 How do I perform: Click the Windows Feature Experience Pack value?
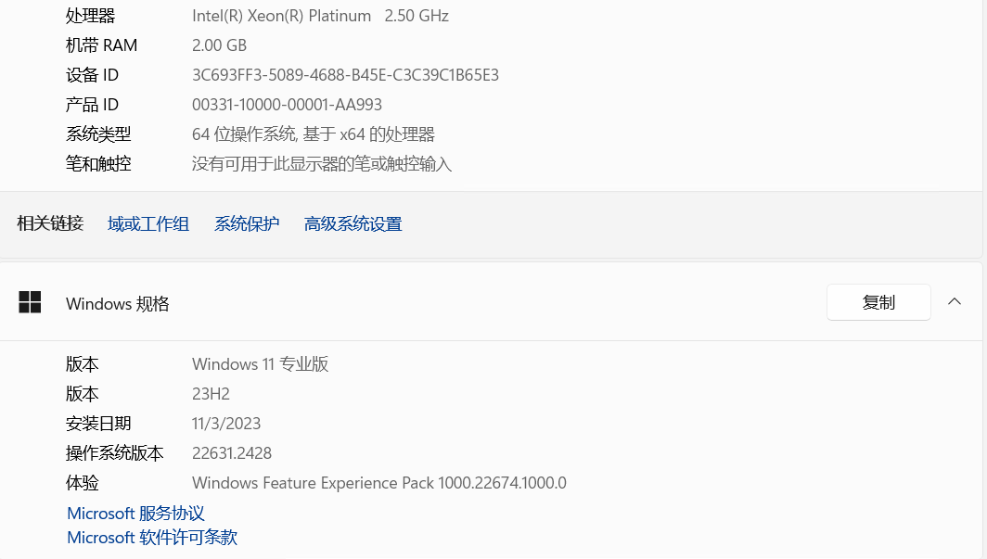tap(378, 483)
